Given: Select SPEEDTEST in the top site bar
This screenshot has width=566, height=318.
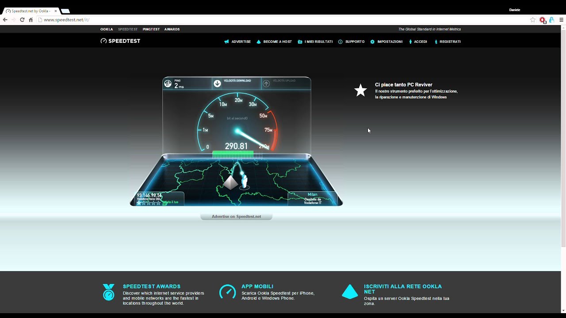Looking at the screenshot, I should coord(128,29).
